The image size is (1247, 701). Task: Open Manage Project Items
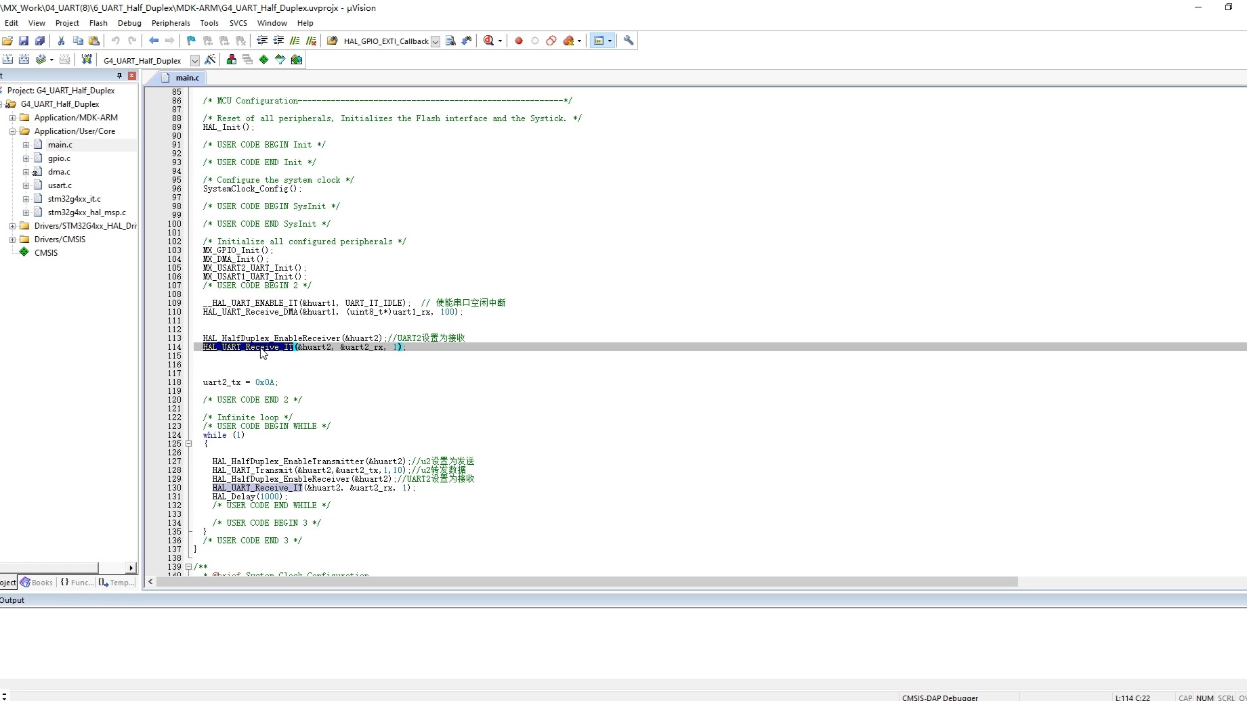pos(232,60)
